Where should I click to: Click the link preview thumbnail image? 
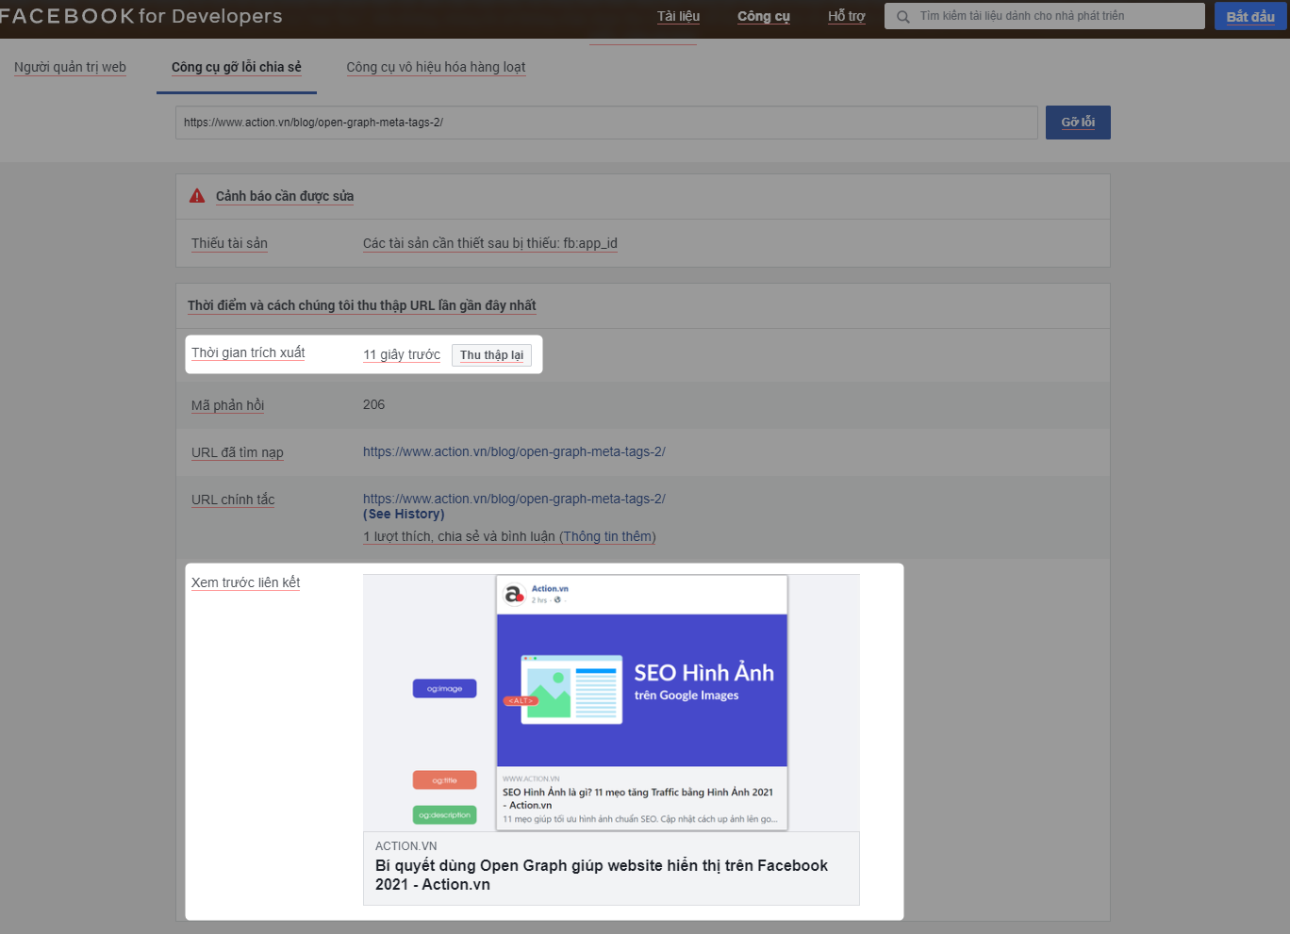pyautogui.click(x=611, y=703)
